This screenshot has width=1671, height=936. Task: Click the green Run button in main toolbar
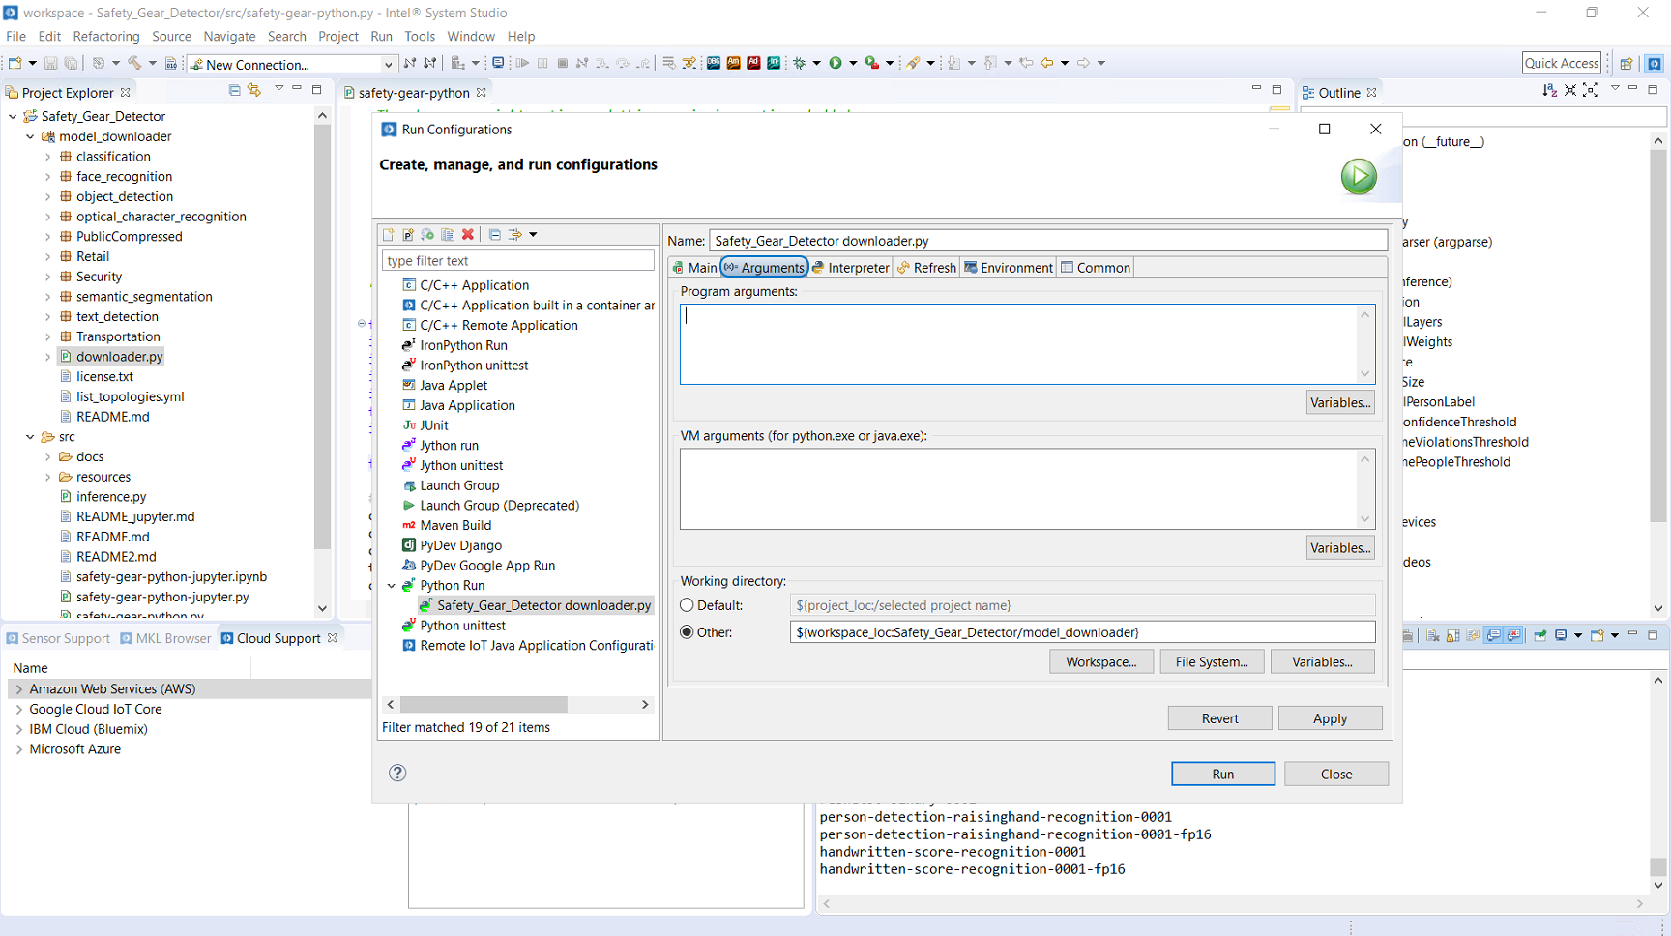click(835, 63)
